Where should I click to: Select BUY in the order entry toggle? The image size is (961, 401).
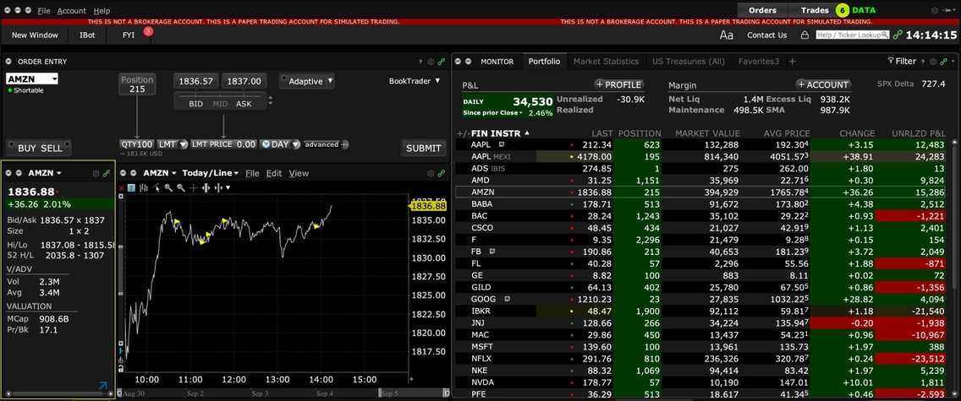point(27,148)
